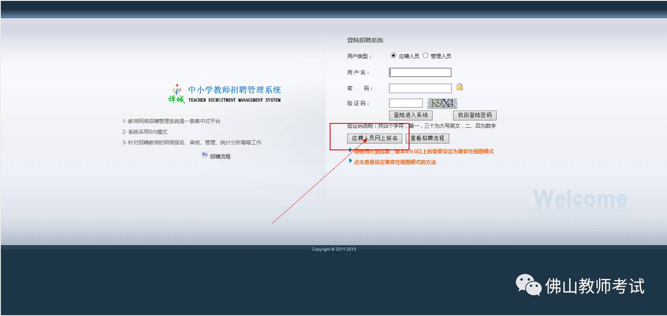667x316 pixels.
Task: Click the padlock icon beside password
Action: [459, 87]
